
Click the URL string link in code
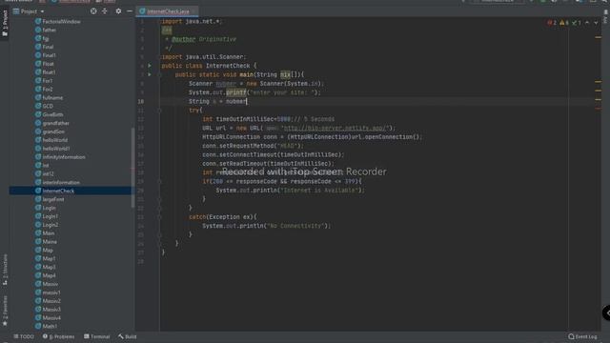point(335,128)
